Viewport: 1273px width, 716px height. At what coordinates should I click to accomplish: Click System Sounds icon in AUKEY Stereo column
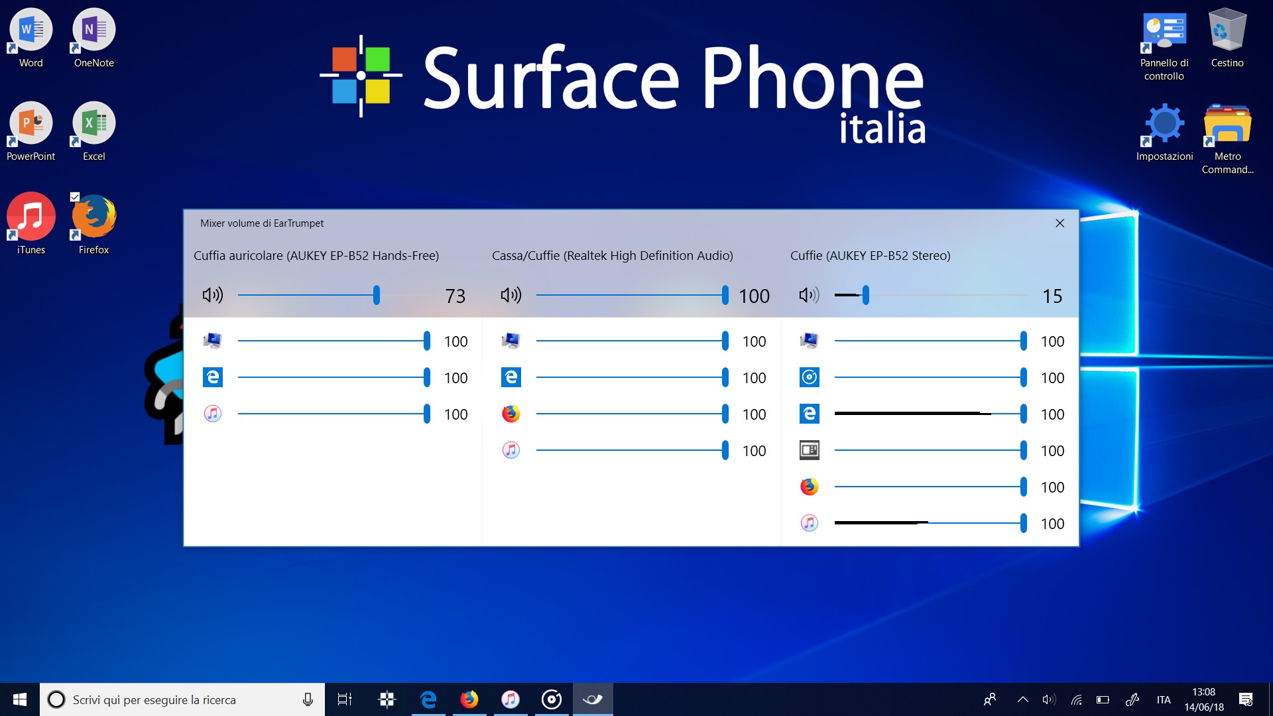tap(809, 341)
